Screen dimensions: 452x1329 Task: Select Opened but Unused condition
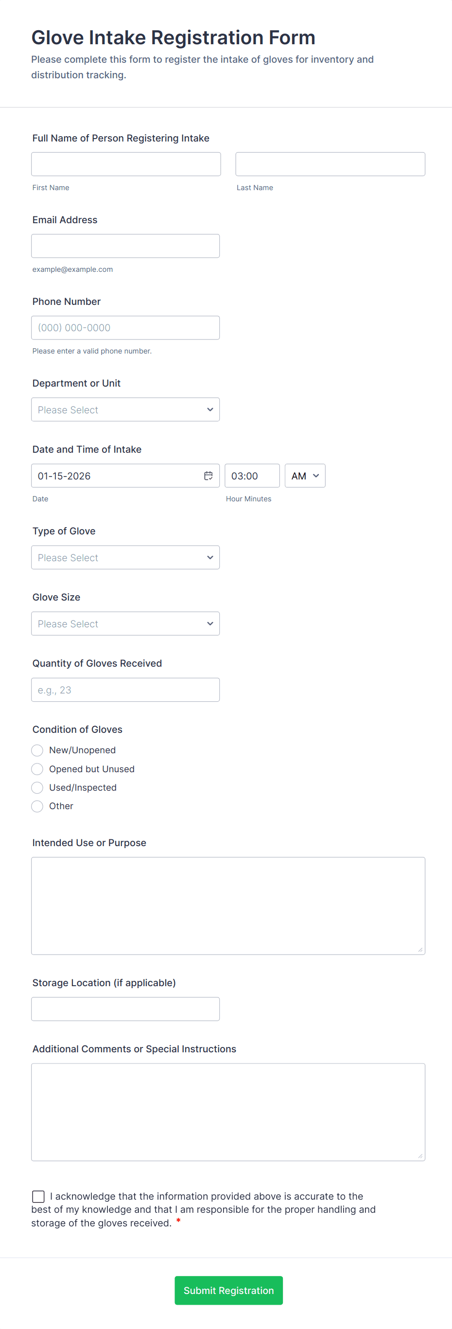(x=36, y=769)
